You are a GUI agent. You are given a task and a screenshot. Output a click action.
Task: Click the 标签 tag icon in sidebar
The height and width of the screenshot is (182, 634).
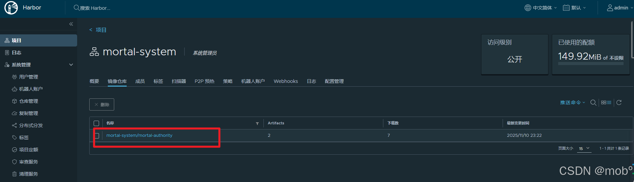(14, 138)
